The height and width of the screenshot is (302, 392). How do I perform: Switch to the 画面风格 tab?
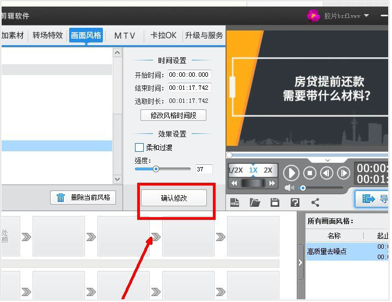[x=86, y=35]
